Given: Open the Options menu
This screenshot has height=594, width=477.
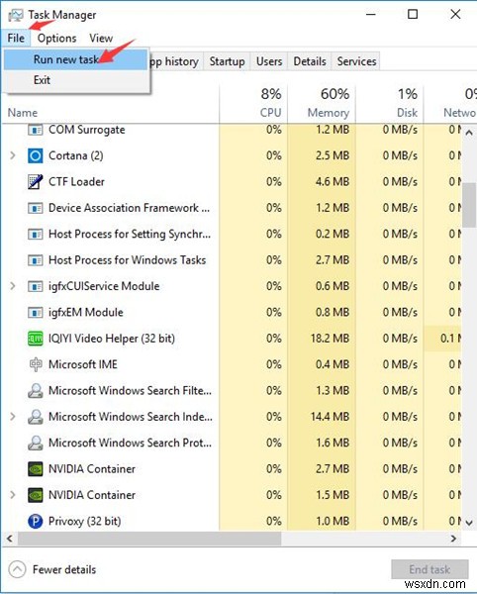Looking at the screenshot, I should click(x=56, y=39).
